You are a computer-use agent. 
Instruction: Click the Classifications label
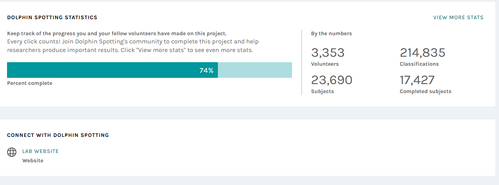pyautogui.click(x=419, y=64)
